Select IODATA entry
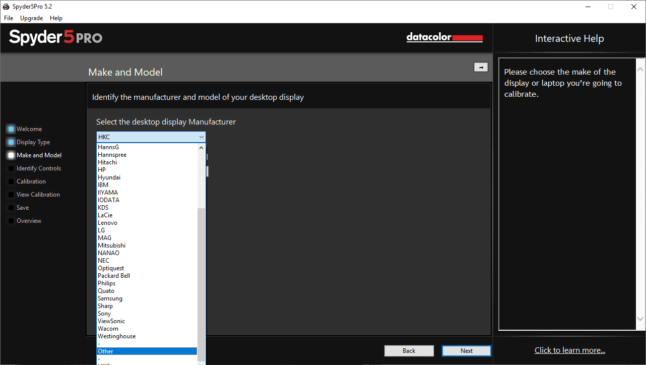The image size is (646, 365). 147,200
